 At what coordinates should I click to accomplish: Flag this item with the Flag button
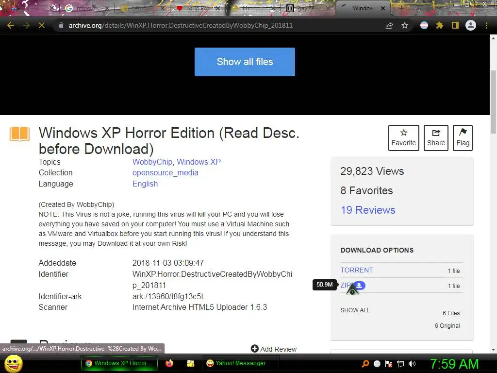tap(463, 137)
